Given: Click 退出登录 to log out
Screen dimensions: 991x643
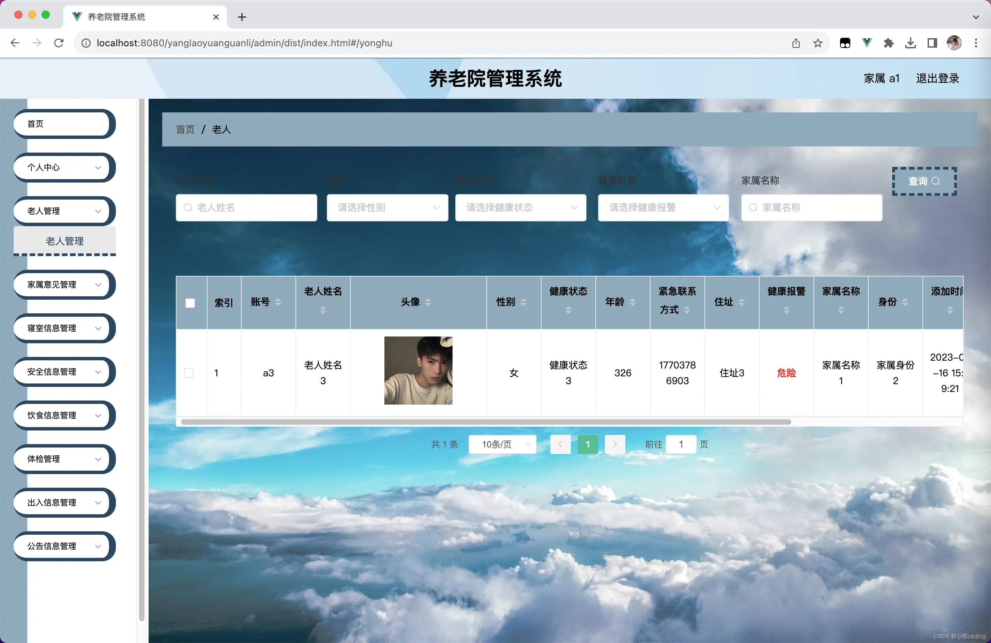Looking at the screenshot, I should point(937,78).
